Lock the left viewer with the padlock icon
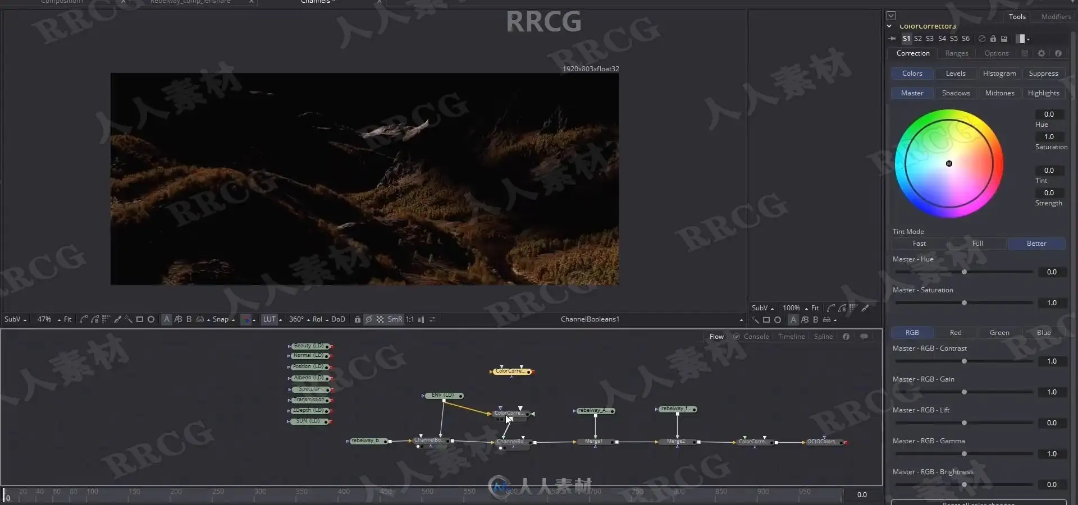1078x505 pixels. coord(358,319)
